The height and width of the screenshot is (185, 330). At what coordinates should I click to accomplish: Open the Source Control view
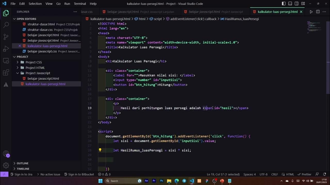tap(6, 37)
